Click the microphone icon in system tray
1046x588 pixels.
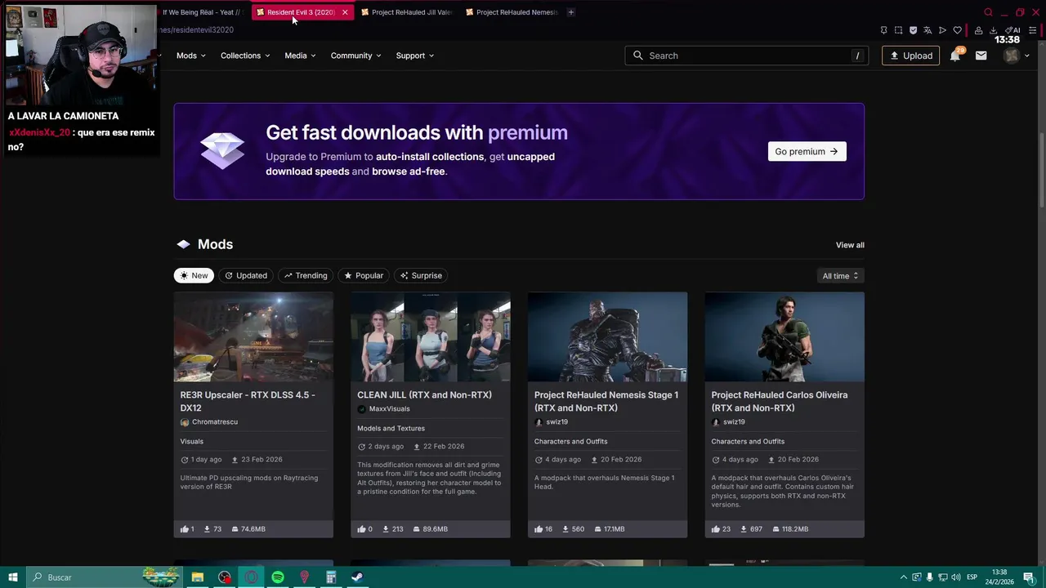point(929,577)
